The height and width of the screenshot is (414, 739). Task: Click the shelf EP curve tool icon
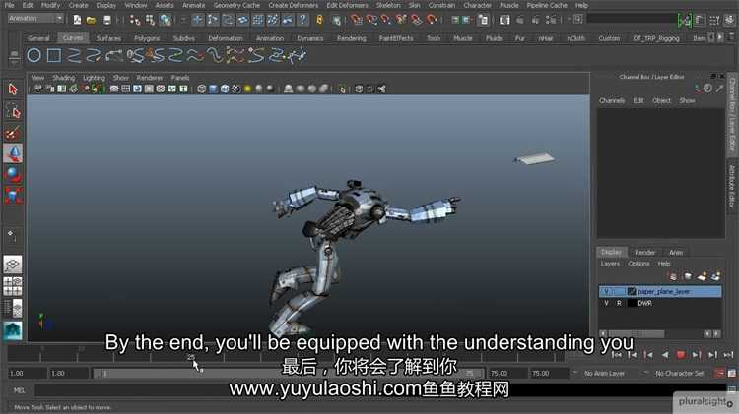click(x=74, y=55)
